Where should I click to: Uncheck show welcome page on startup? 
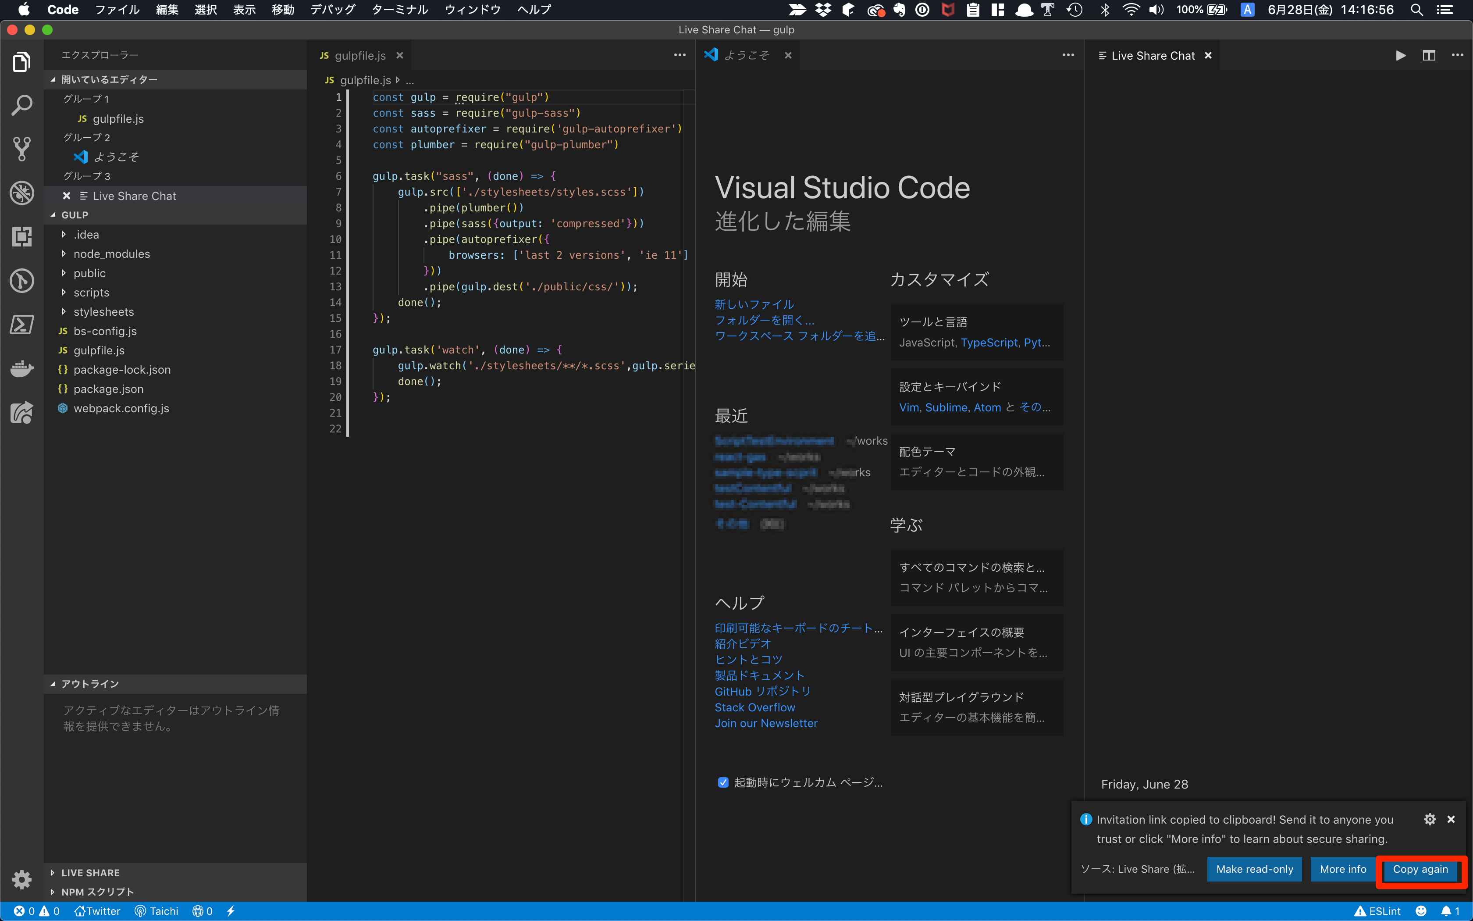pyautogui.click(x=723, y=783)
